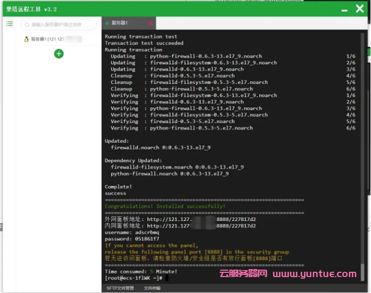
Task: Click the green plus add-server button
Action: coord(59,53)
